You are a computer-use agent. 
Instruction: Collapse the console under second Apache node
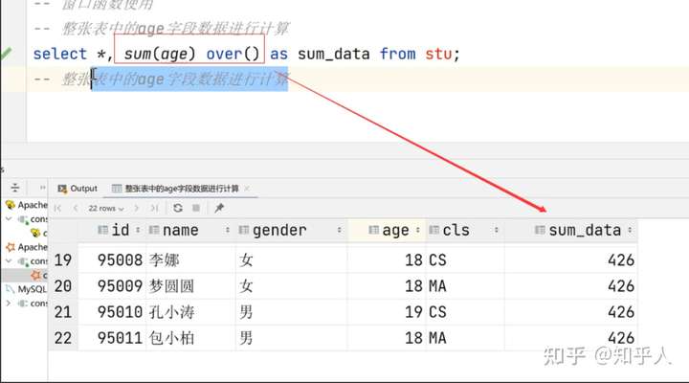[9, 260]
